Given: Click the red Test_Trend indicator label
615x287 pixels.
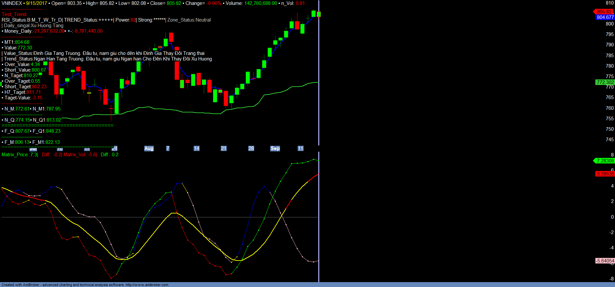Looking at the screenshot, I should tap(14, 14).
